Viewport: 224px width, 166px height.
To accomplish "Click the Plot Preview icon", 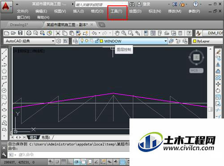I will coord(36,33).
